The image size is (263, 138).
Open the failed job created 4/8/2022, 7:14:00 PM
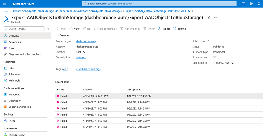pos(159,108)
